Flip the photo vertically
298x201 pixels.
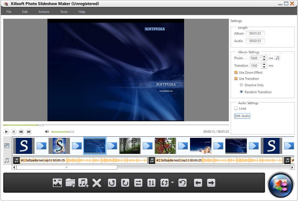tap(151, 183)
